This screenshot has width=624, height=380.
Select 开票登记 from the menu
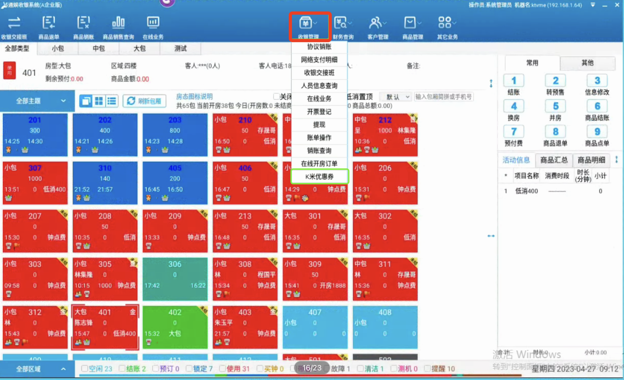tap(319, 112)
